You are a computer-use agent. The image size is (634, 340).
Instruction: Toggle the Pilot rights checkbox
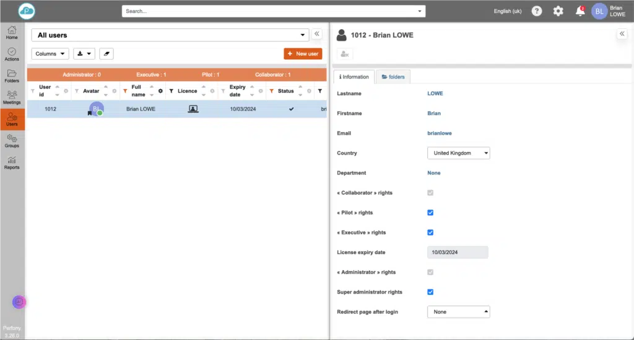[430, 213]
